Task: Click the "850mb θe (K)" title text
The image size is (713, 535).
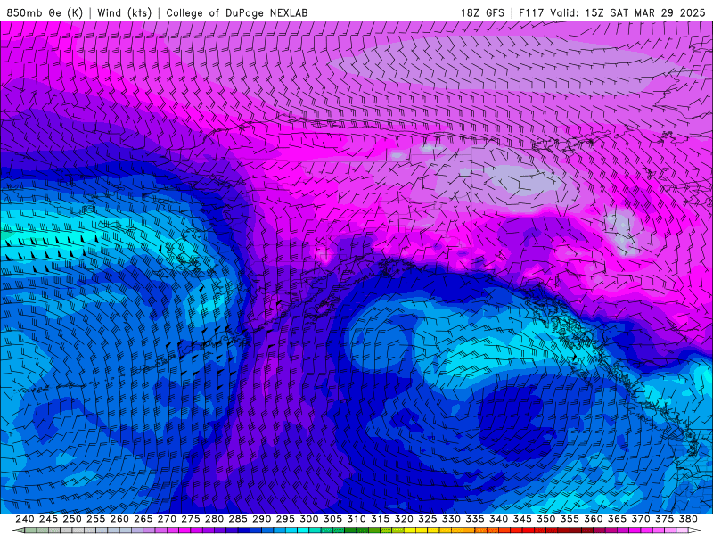Action: pyautogui.click(x=45, y=12)
